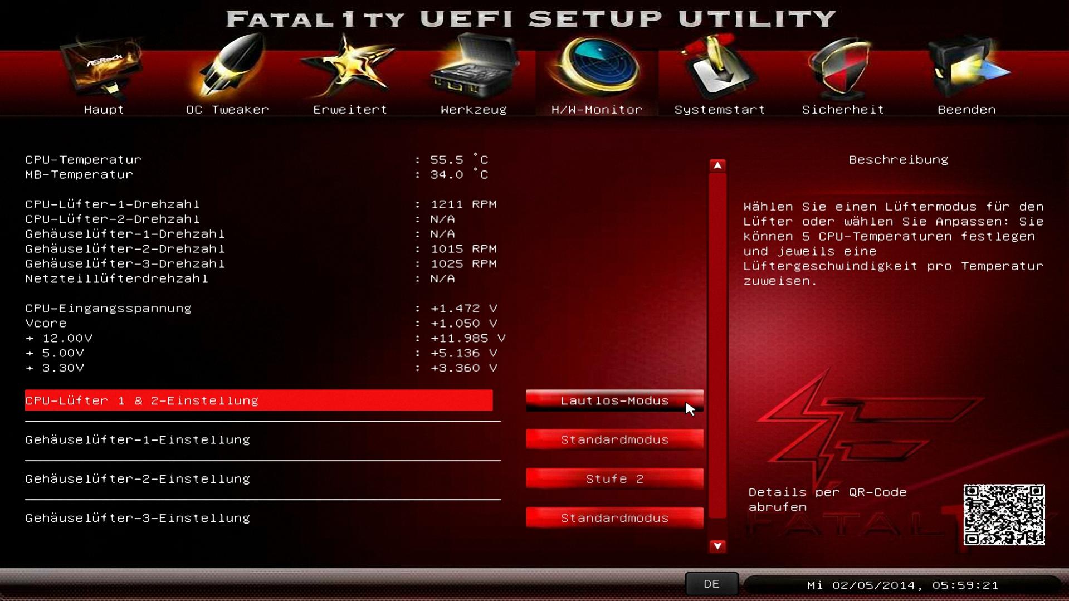The image size is (1069, 601).
Task: Open Gehäuselüfter-1 Standardmodus dropdown
Action: [614, 439]
